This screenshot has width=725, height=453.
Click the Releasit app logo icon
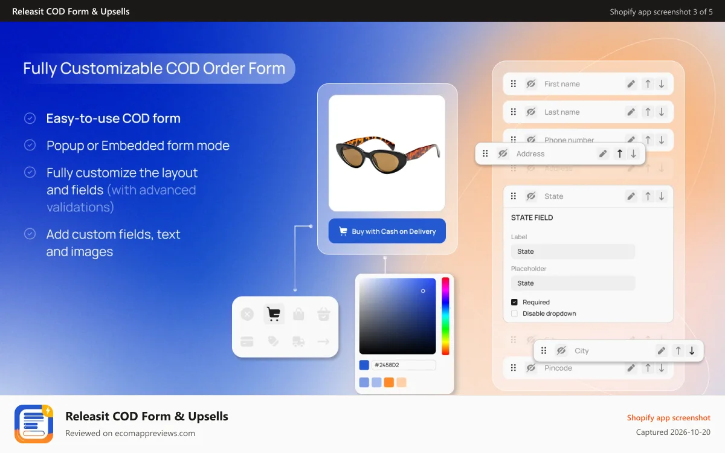click(34, 424)
